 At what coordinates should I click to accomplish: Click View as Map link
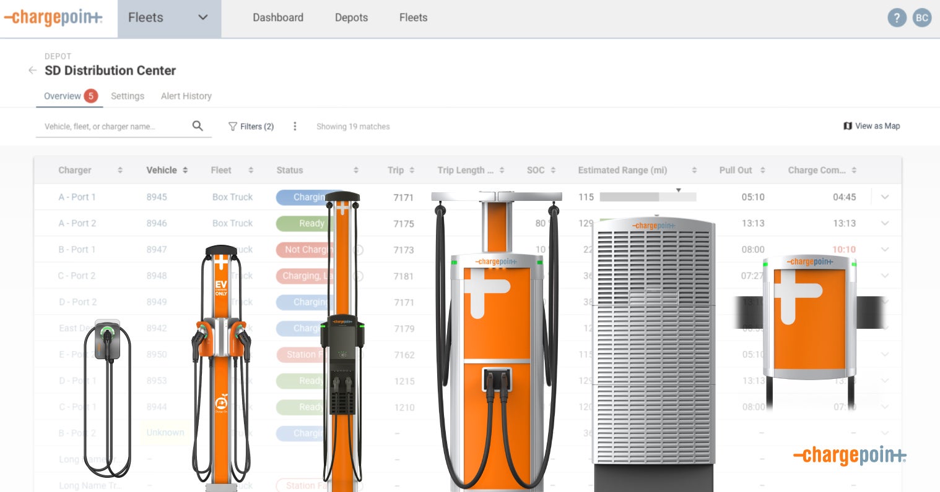coord(871,126)
